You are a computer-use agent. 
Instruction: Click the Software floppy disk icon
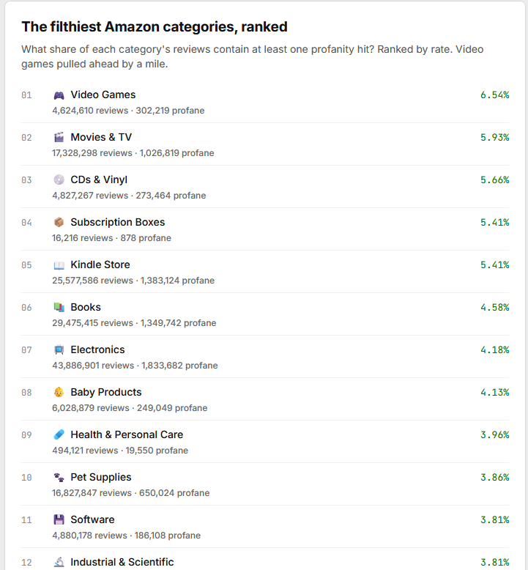coord(59,520)
